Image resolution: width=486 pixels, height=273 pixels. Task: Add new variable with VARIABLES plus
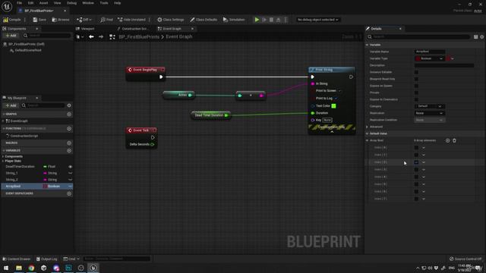tap(69, 150)
